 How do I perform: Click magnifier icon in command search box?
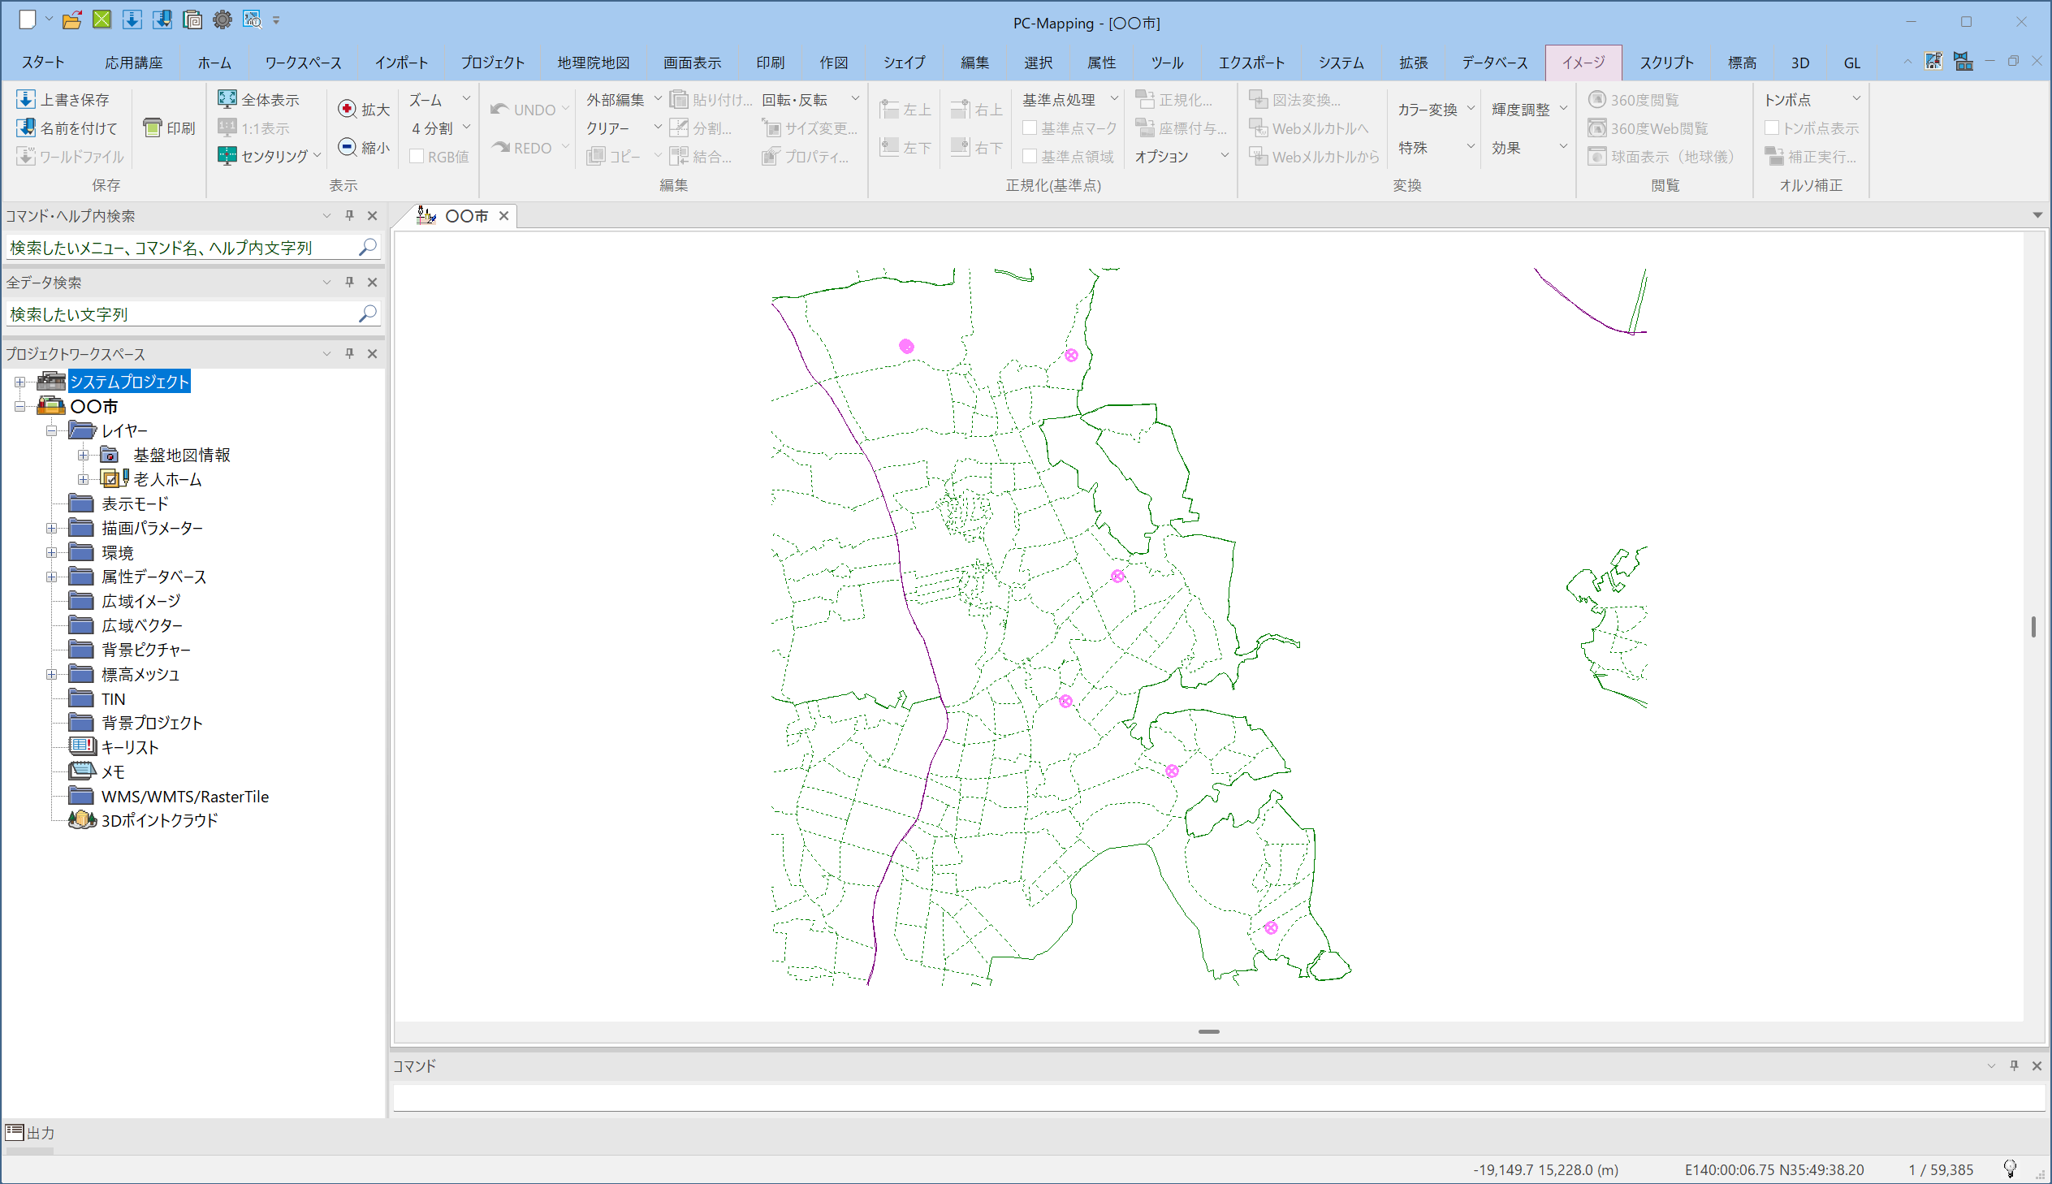coord(368,246)
